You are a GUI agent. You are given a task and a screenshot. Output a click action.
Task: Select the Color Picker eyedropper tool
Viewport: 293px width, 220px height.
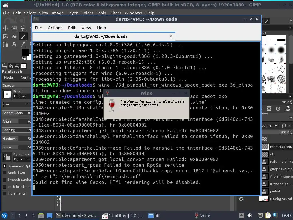pos(23,44)
